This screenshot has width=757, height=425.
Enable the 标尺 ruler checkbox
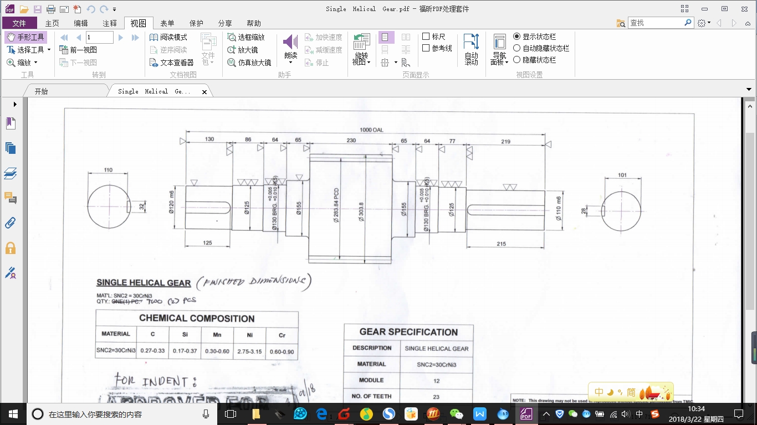click(426, 37)
